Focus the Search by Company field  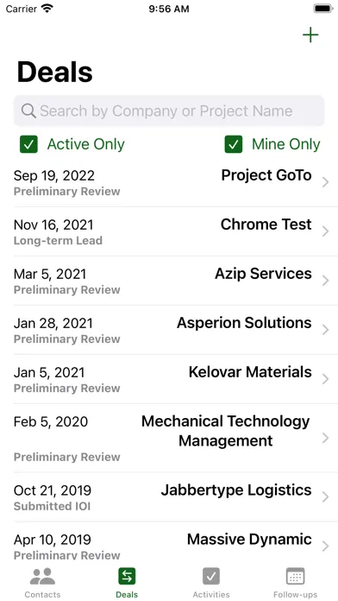pyautogui.click(x=169, y=111)
